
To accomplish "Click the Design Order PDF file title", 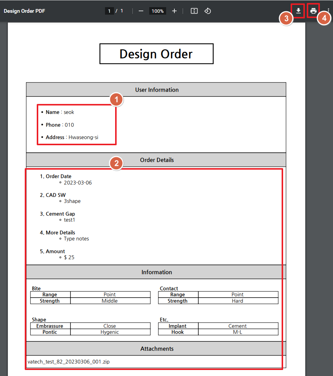I will pos(24,11).
